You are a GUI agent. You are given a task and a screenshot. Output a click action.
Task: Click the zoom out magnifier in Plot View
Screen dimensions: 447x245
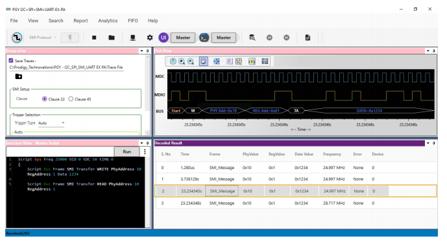[x=191, y=61]
